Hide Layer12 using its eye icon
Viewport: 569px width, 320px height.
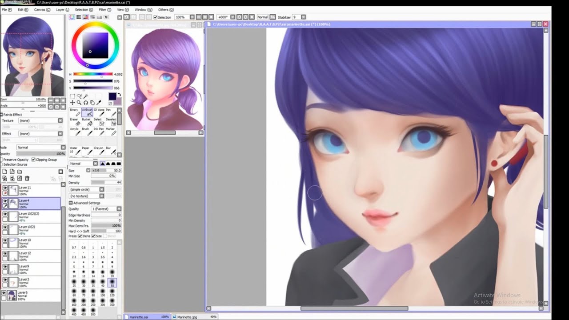pyautogui.click(x=5, y=253)
